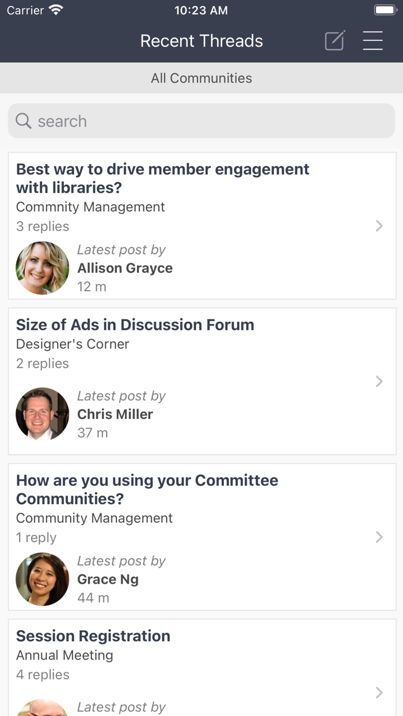This screenshot has width=403, height=716.
Task: Open the Committee Communities thread
Action: tap(147, 489)
